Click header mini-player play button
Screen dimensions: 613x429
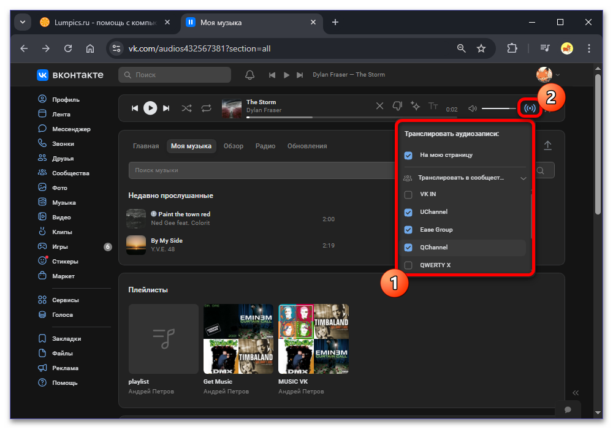[x=286, y=75]
